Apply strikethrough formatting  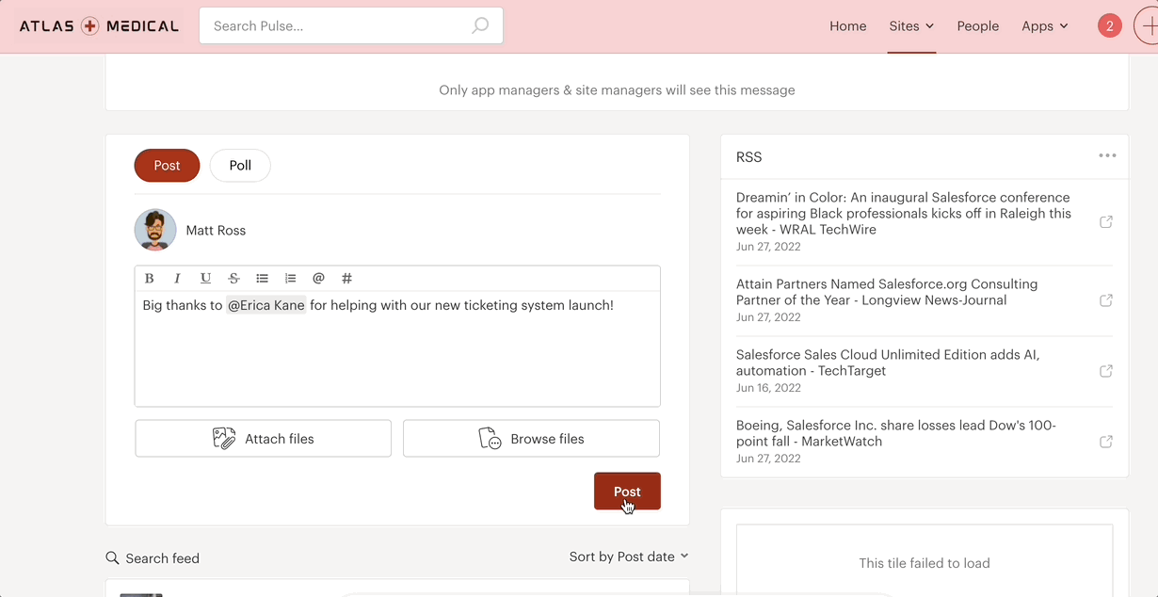click(x=233, y=278)
